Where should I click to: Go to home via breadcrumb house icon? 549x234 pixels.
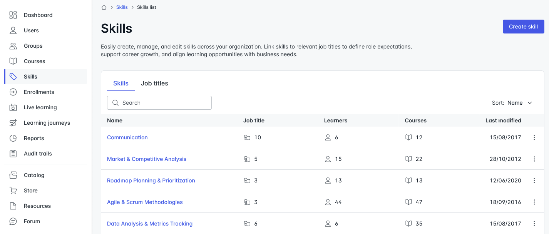104,7
